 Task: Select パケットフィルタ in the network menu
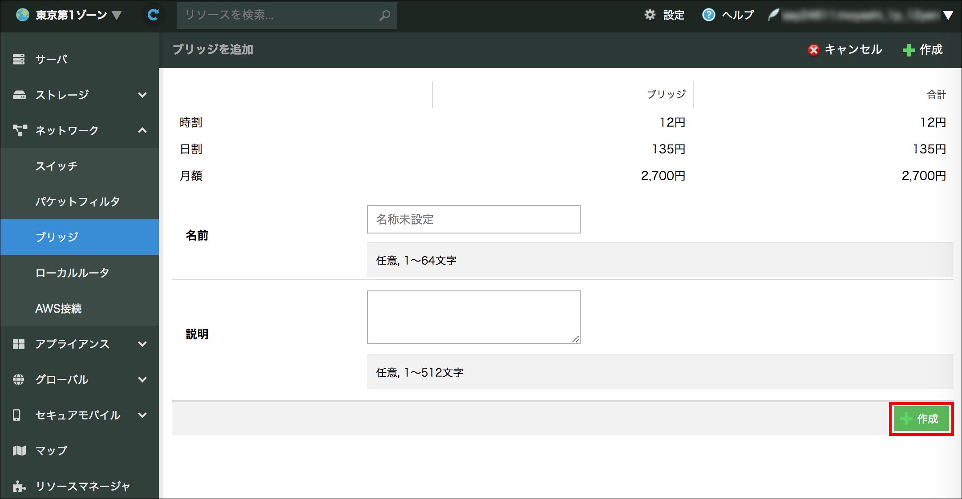point(77,201)
